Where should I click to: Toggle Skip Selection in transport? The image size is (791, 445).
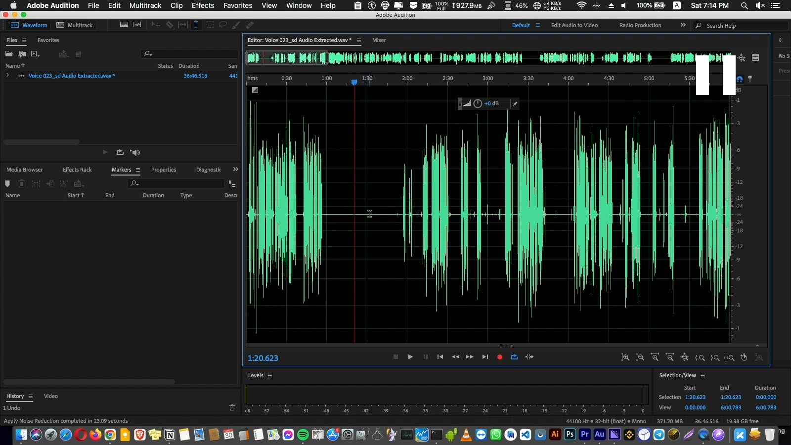coord(529,357)
